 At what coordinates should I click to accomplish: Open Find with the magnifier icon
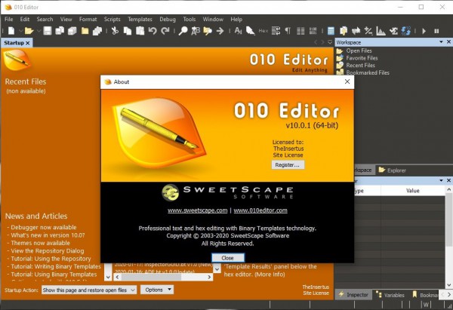[183, 31]
